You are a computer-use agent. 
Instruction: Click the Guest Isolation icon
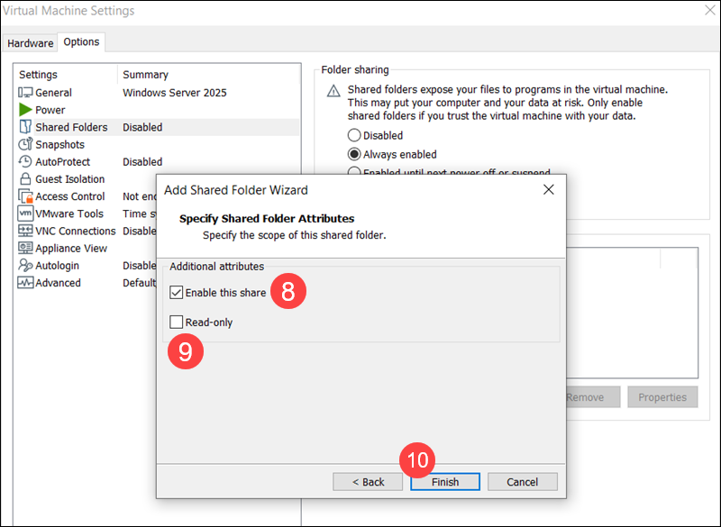pos(25,179)
